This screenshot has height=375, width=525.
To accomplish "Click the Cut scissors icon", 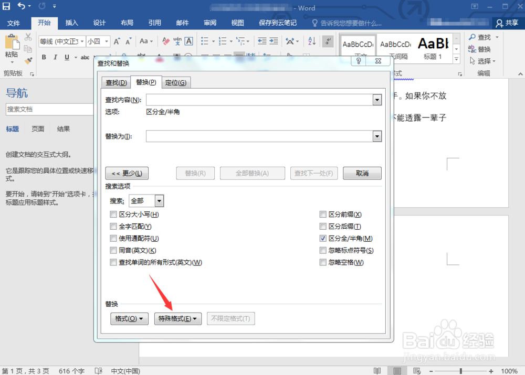I will [29, 37].
